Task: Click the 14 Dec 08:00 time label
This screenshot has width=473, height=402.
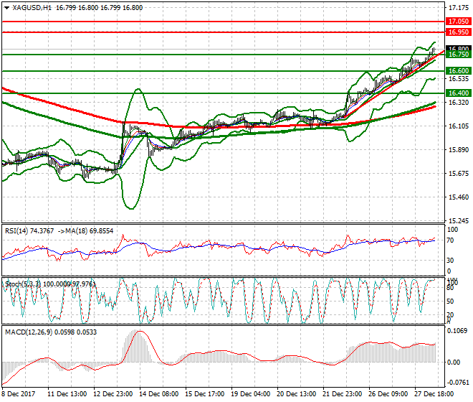Action: point(159,394)
